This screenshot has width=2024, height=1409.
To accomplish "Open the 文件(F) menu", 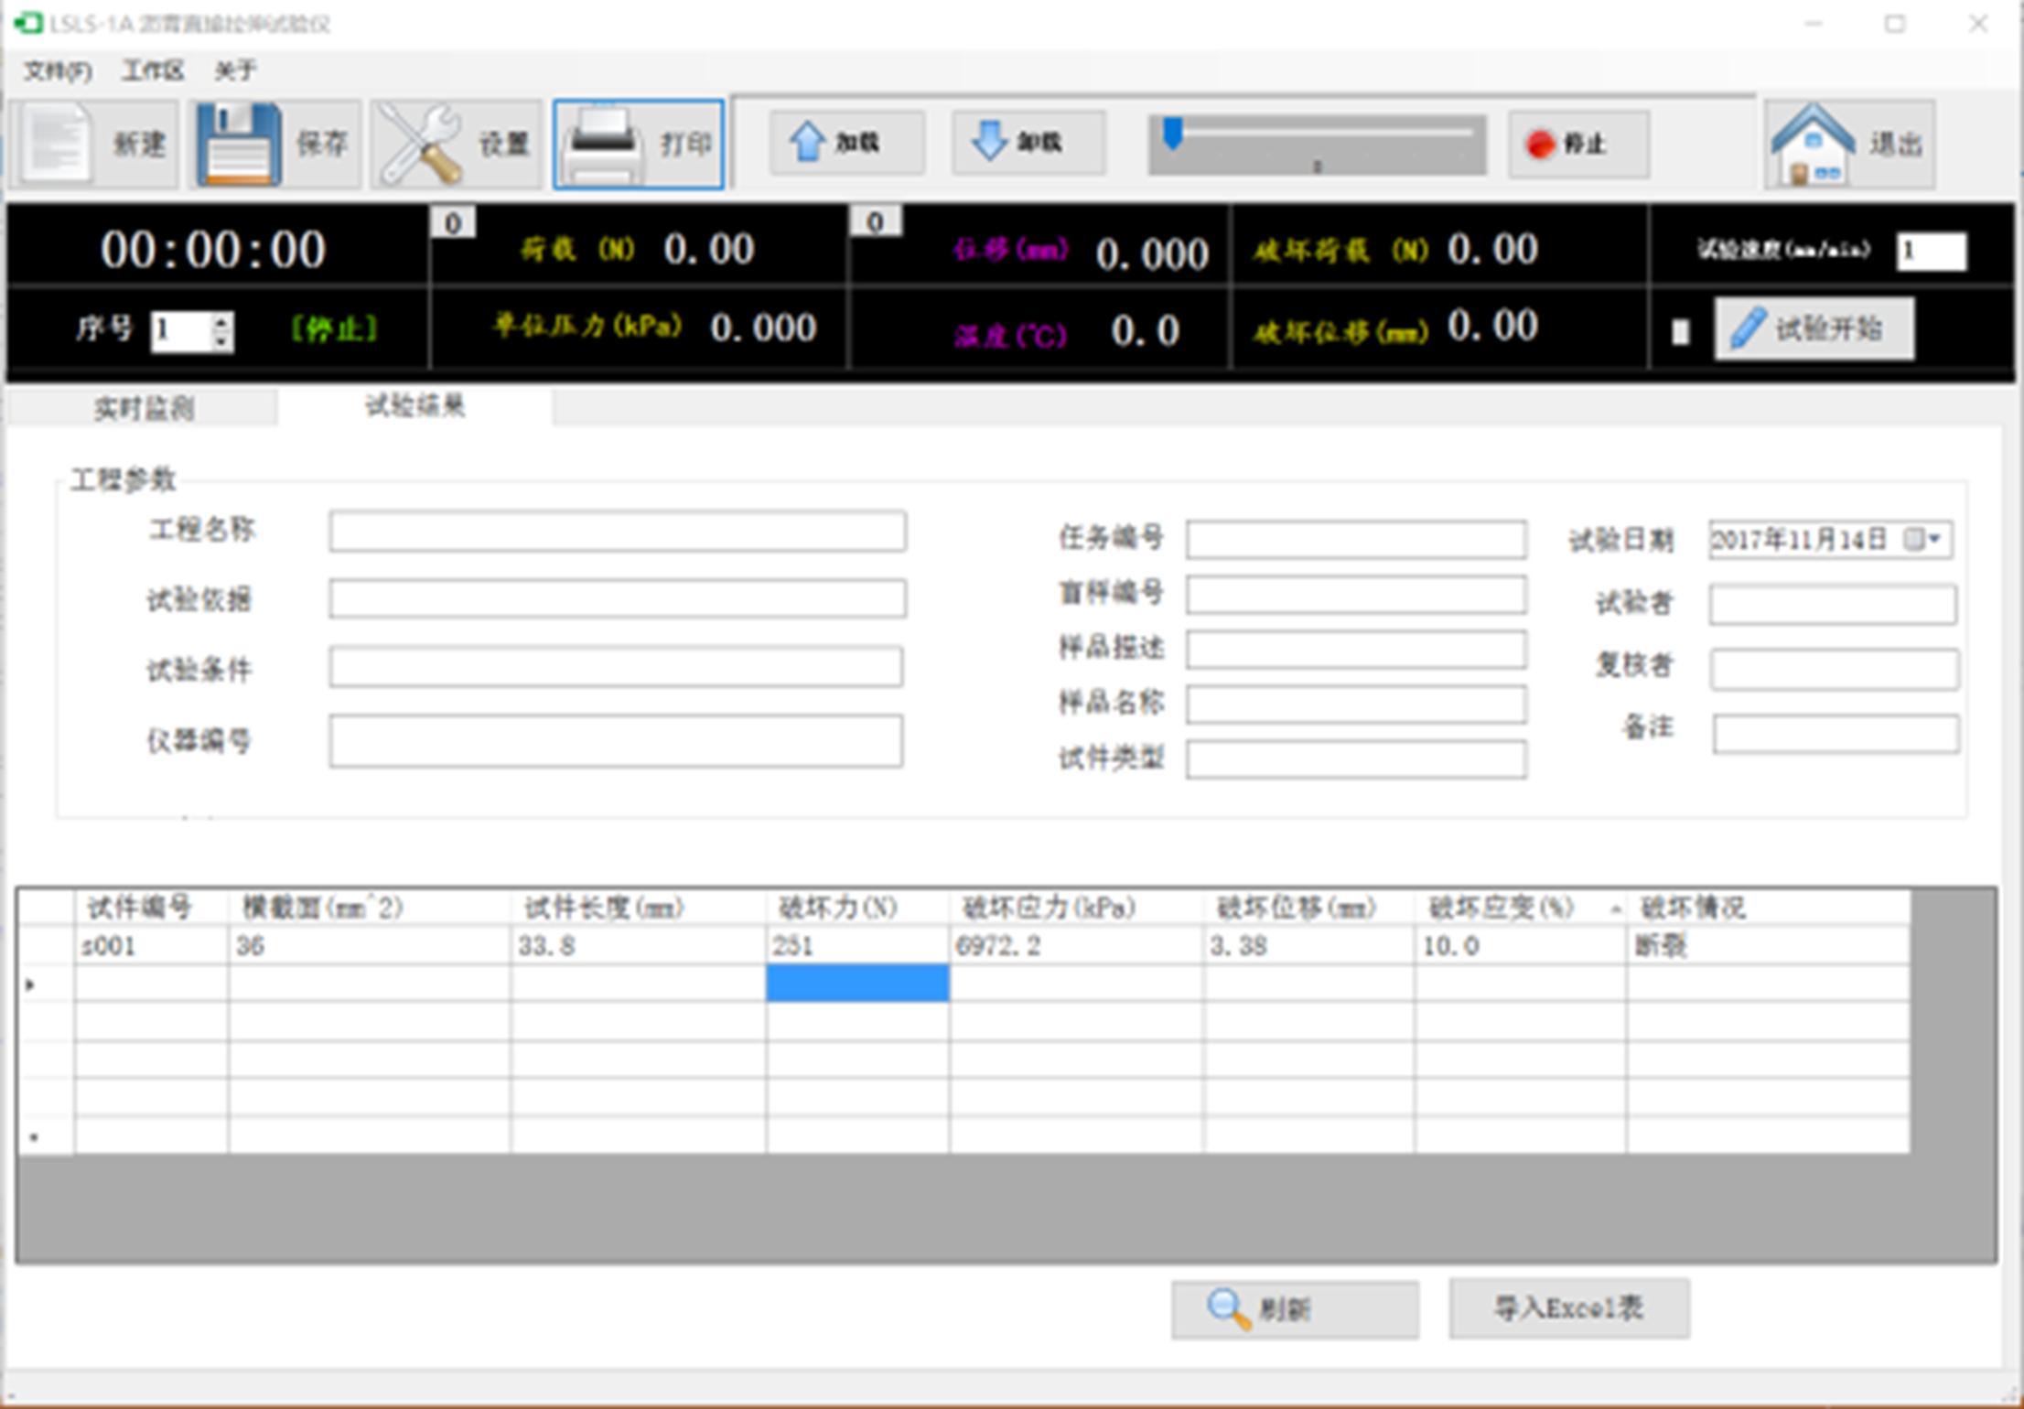I will 57,70.
